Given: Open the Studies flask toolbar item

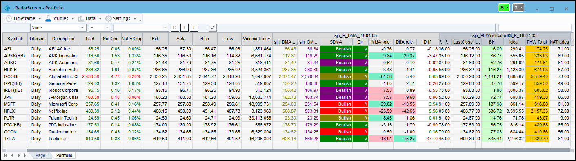Looking at the screenshot, I should (x=60, y=18).
